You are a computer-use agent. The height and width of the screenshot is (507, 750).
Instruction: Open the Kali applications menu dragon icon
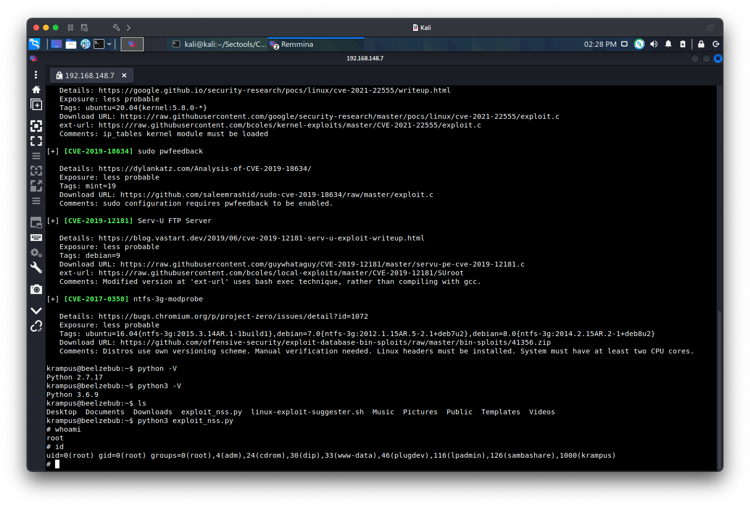pyautogui.click(x=35, y=44)
